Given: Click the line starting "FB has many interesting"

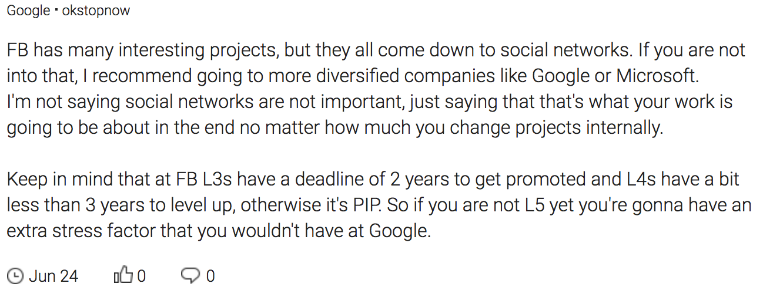Looking at the screenshot, I should point(376,50).
